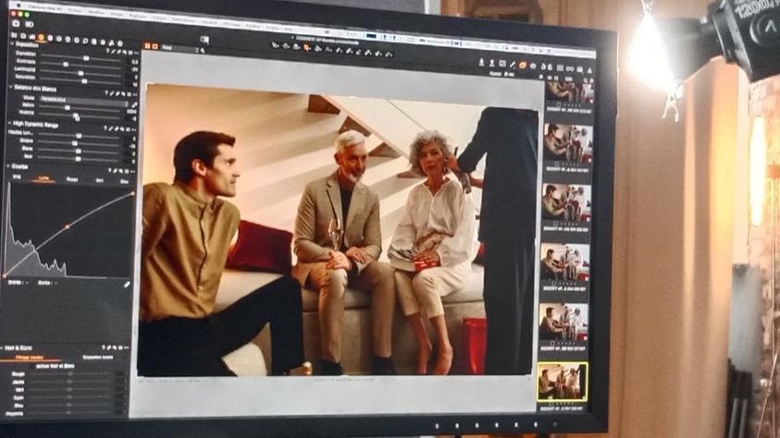Switch to the Bleu curve tab
The image size is (780, 438).
click(x=124, y=182)
